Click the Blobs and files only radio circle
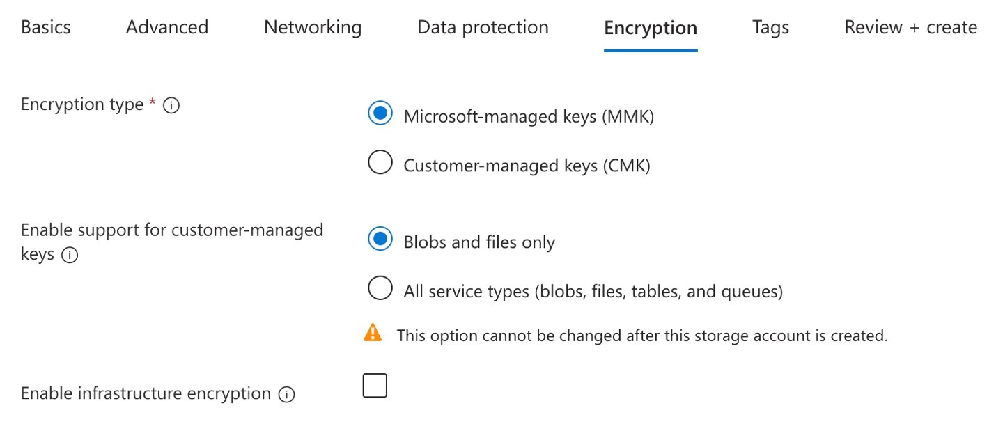The width and height of the screenshot is (996, 447). pos(380,238)
